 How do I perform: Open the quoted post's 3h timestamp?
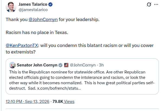coord(101,65)
